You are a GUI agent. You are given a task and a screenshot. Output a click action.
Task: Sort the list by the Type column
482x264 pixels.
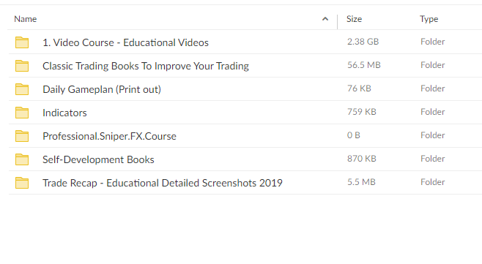coord(429,19)
